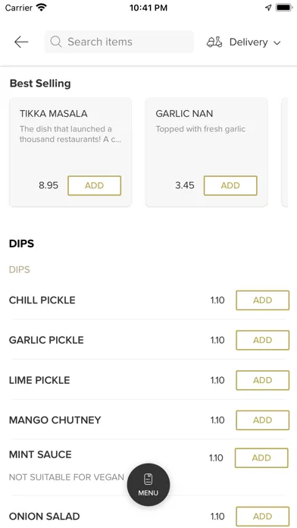The width and height of the screenshot is (297, 528).
Task: Tap the delivery scooter icon
Action: click(x=214, y=42)
